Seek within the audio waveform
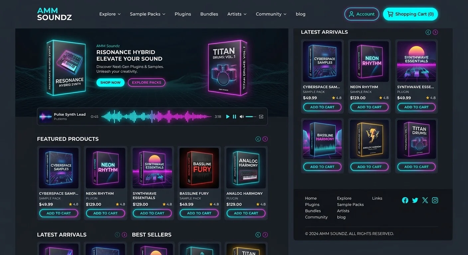468x255 pixels. tap(156, 117)
